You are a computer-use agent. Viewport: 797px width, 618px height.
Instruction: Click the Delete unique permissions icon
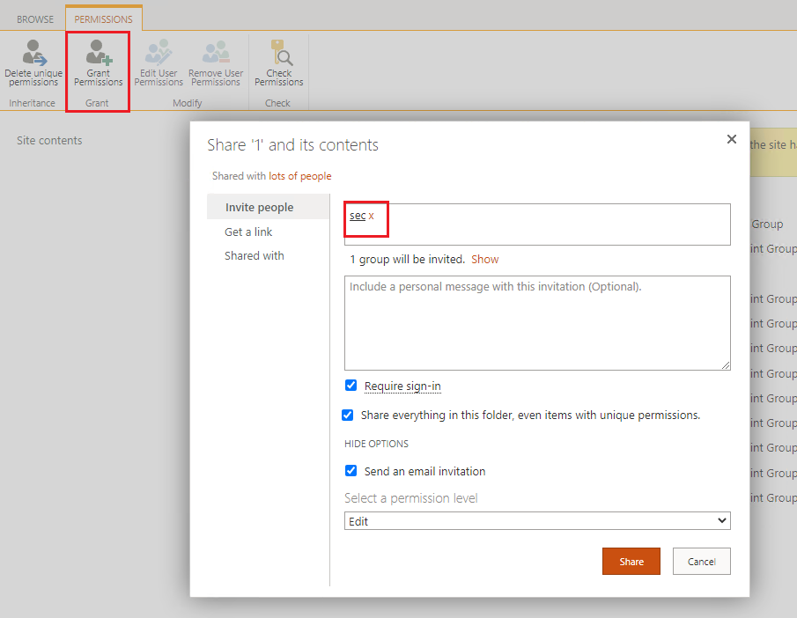coord(33,60)
